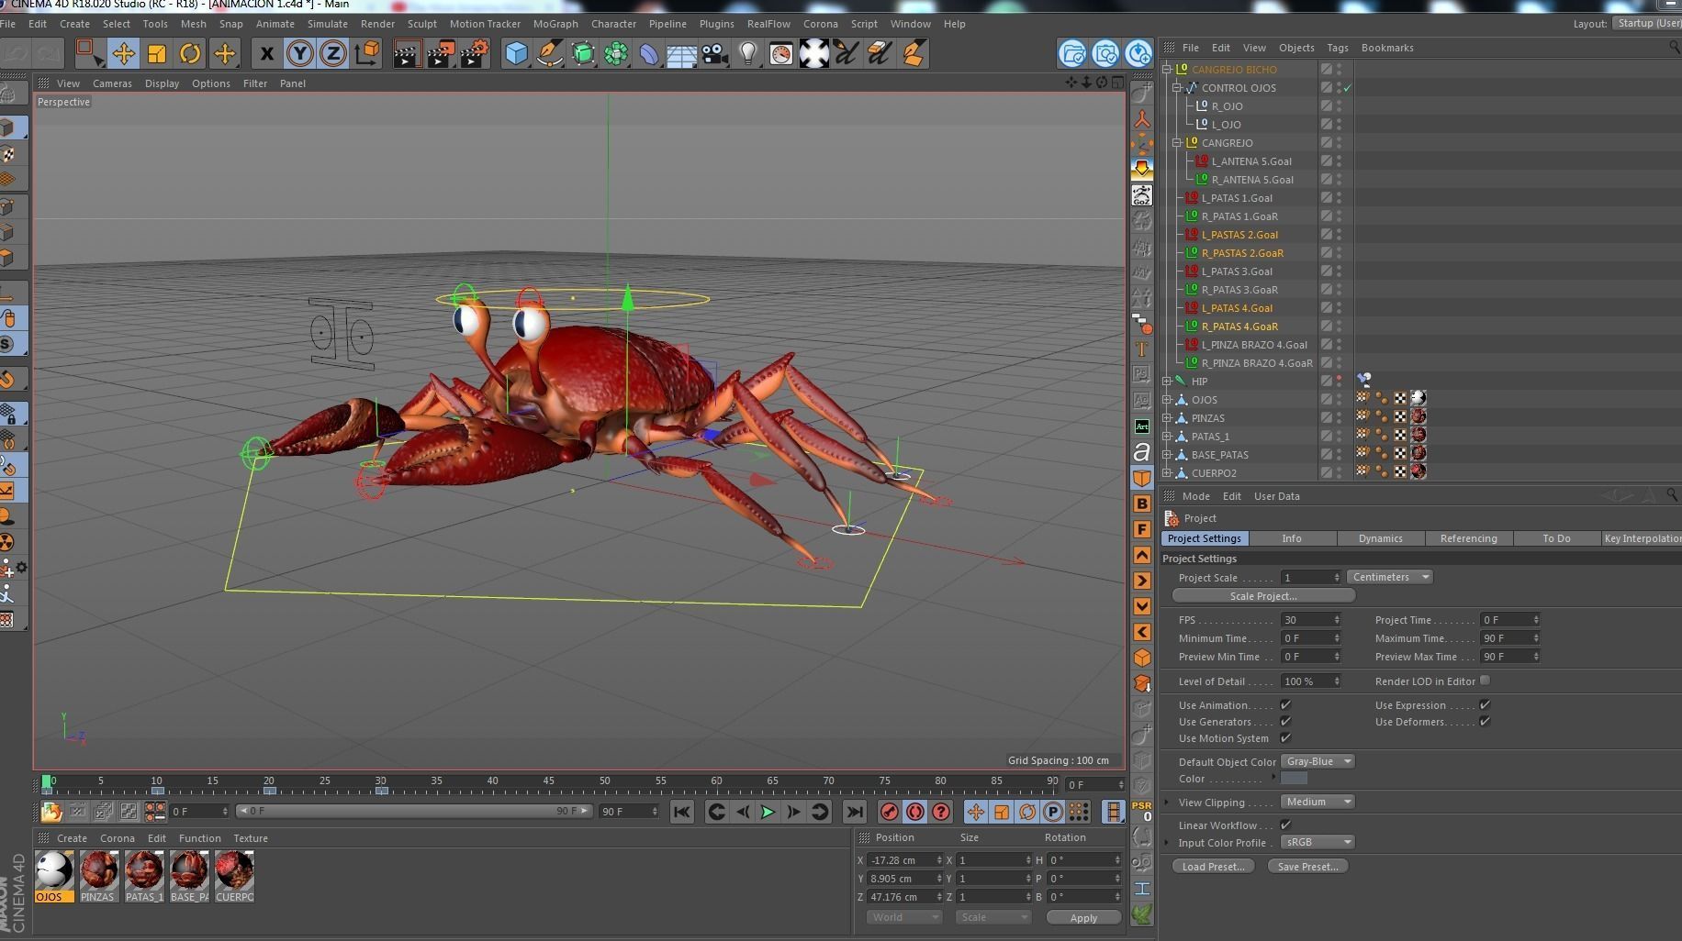Viewport: 1682px width, 941px height.
Task: Add a Subdivision Surface generator
Action: click(x=582, y=53)
